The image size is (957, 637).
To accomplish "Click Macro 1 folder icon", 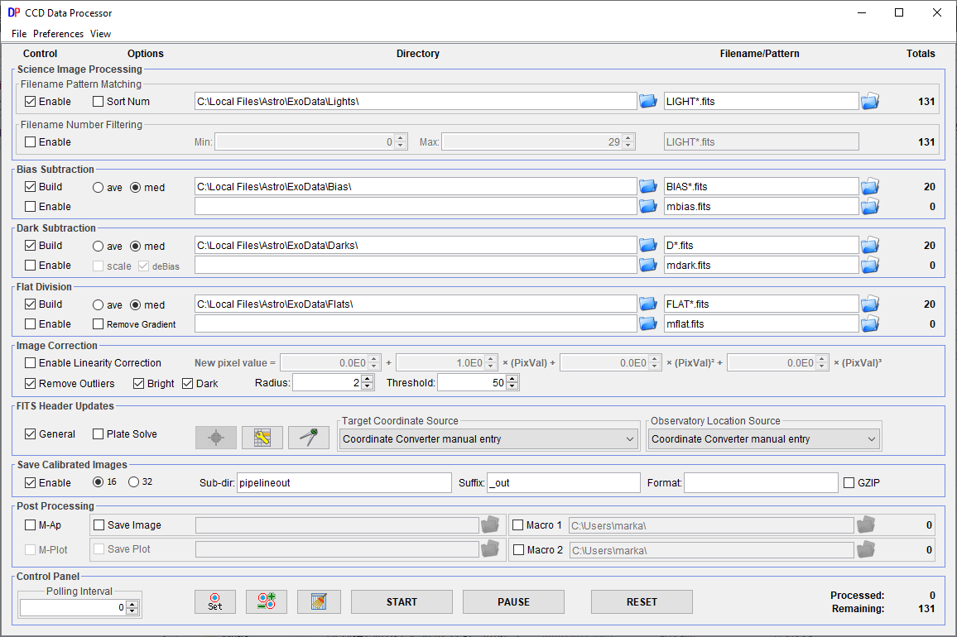I will pyautogui.click(x=865, y=524).
